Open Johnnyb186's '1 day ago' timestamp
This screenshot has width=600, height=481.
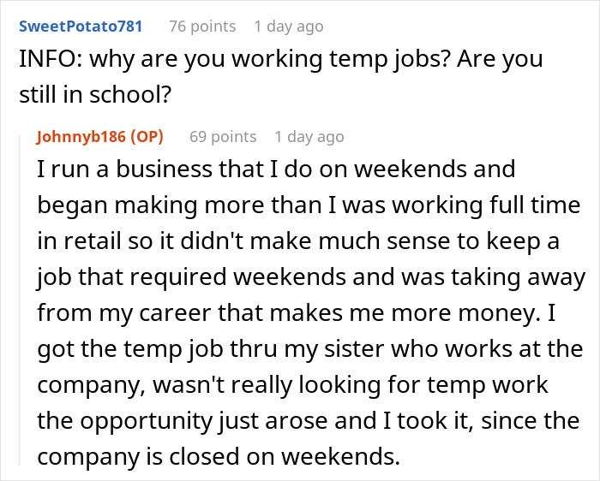click(309, 137)
